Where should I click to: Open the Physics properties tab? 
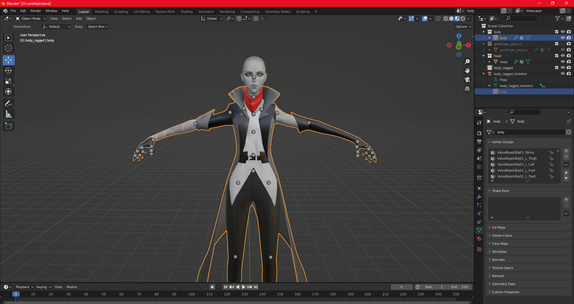click(x=479, y=213)
